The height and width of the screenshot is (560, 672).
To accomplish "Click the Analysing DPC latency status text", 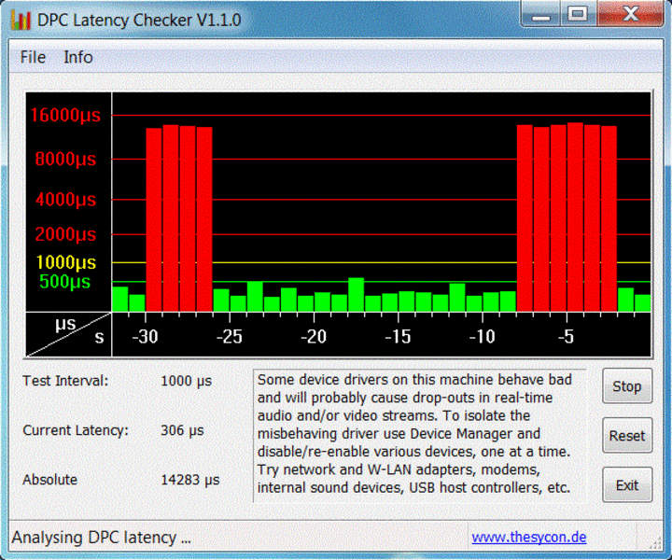I will point(101,538).
